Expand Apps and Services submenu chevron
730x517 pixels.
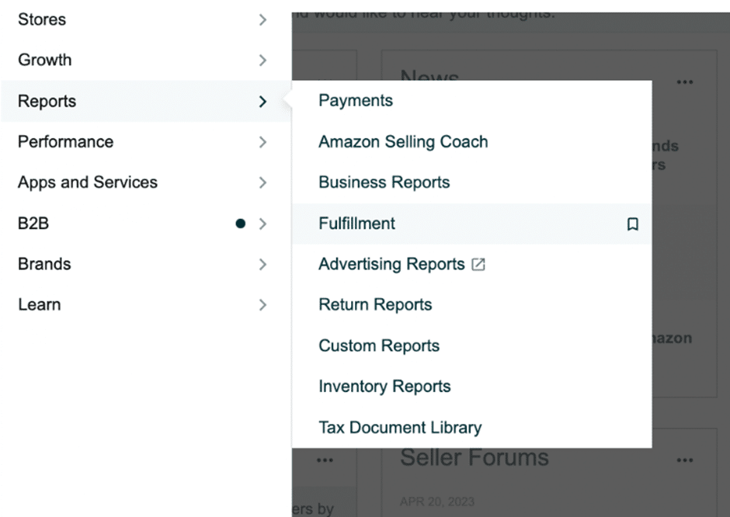point(262,182)
